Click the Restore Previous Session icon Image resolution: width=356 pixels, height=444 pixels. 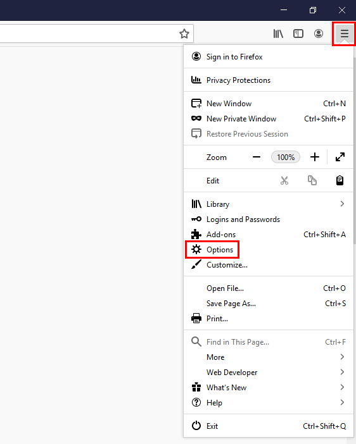[196, 133]
